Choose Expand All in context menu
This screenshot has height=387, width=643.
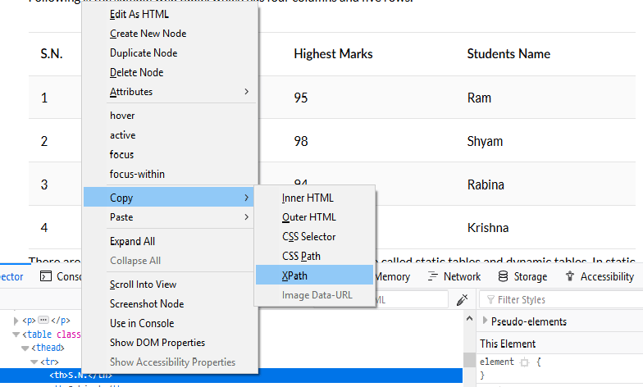[132, 241]
